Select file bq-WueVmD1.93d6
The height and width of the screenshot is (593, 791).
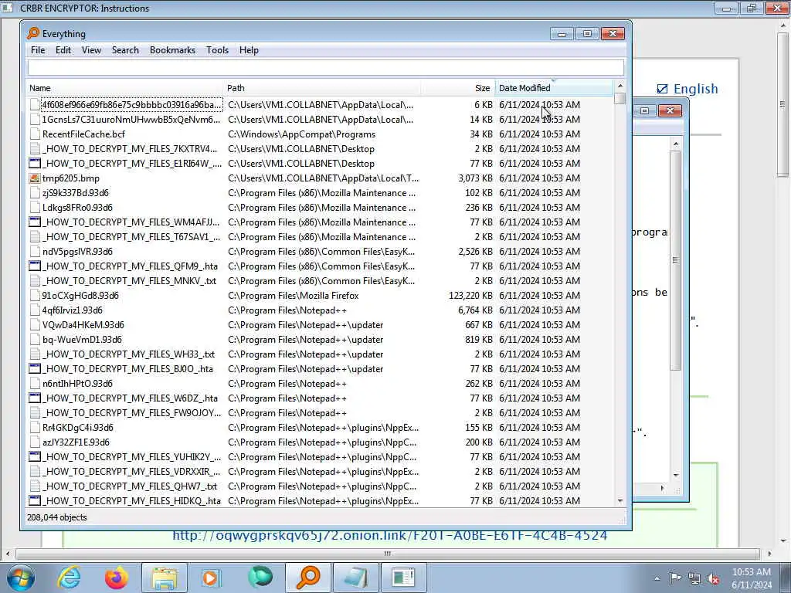[82, 340]
